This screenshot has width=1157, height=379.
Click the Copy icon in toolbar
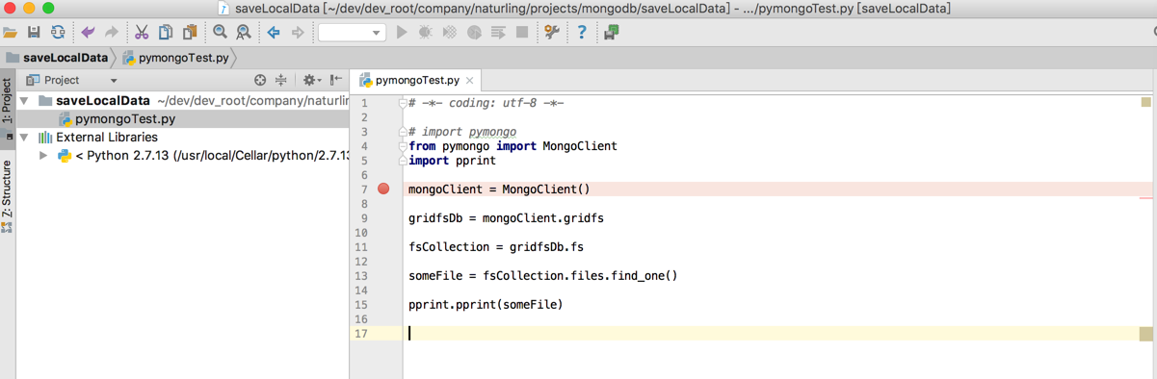[x=166, y=33]
